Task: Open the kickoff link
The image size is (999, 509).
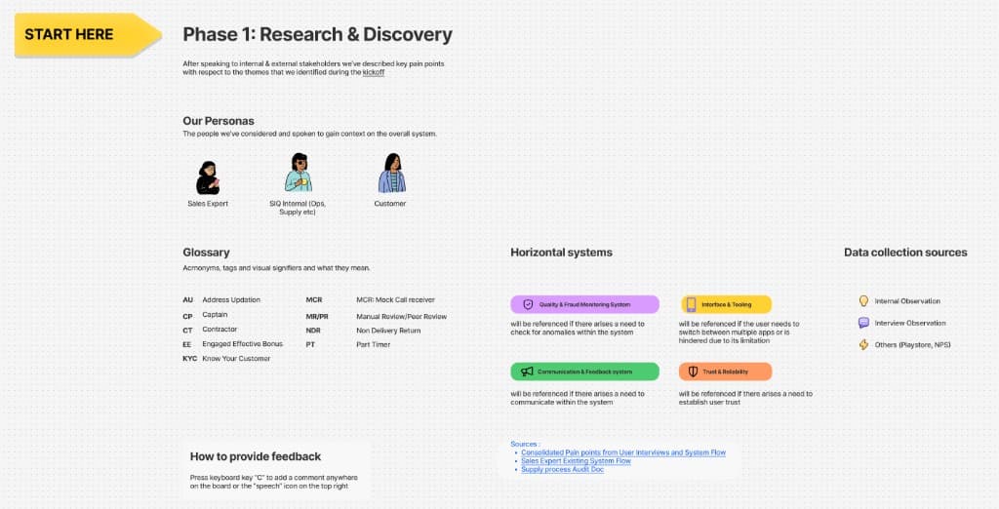Action: pos(374,72)
